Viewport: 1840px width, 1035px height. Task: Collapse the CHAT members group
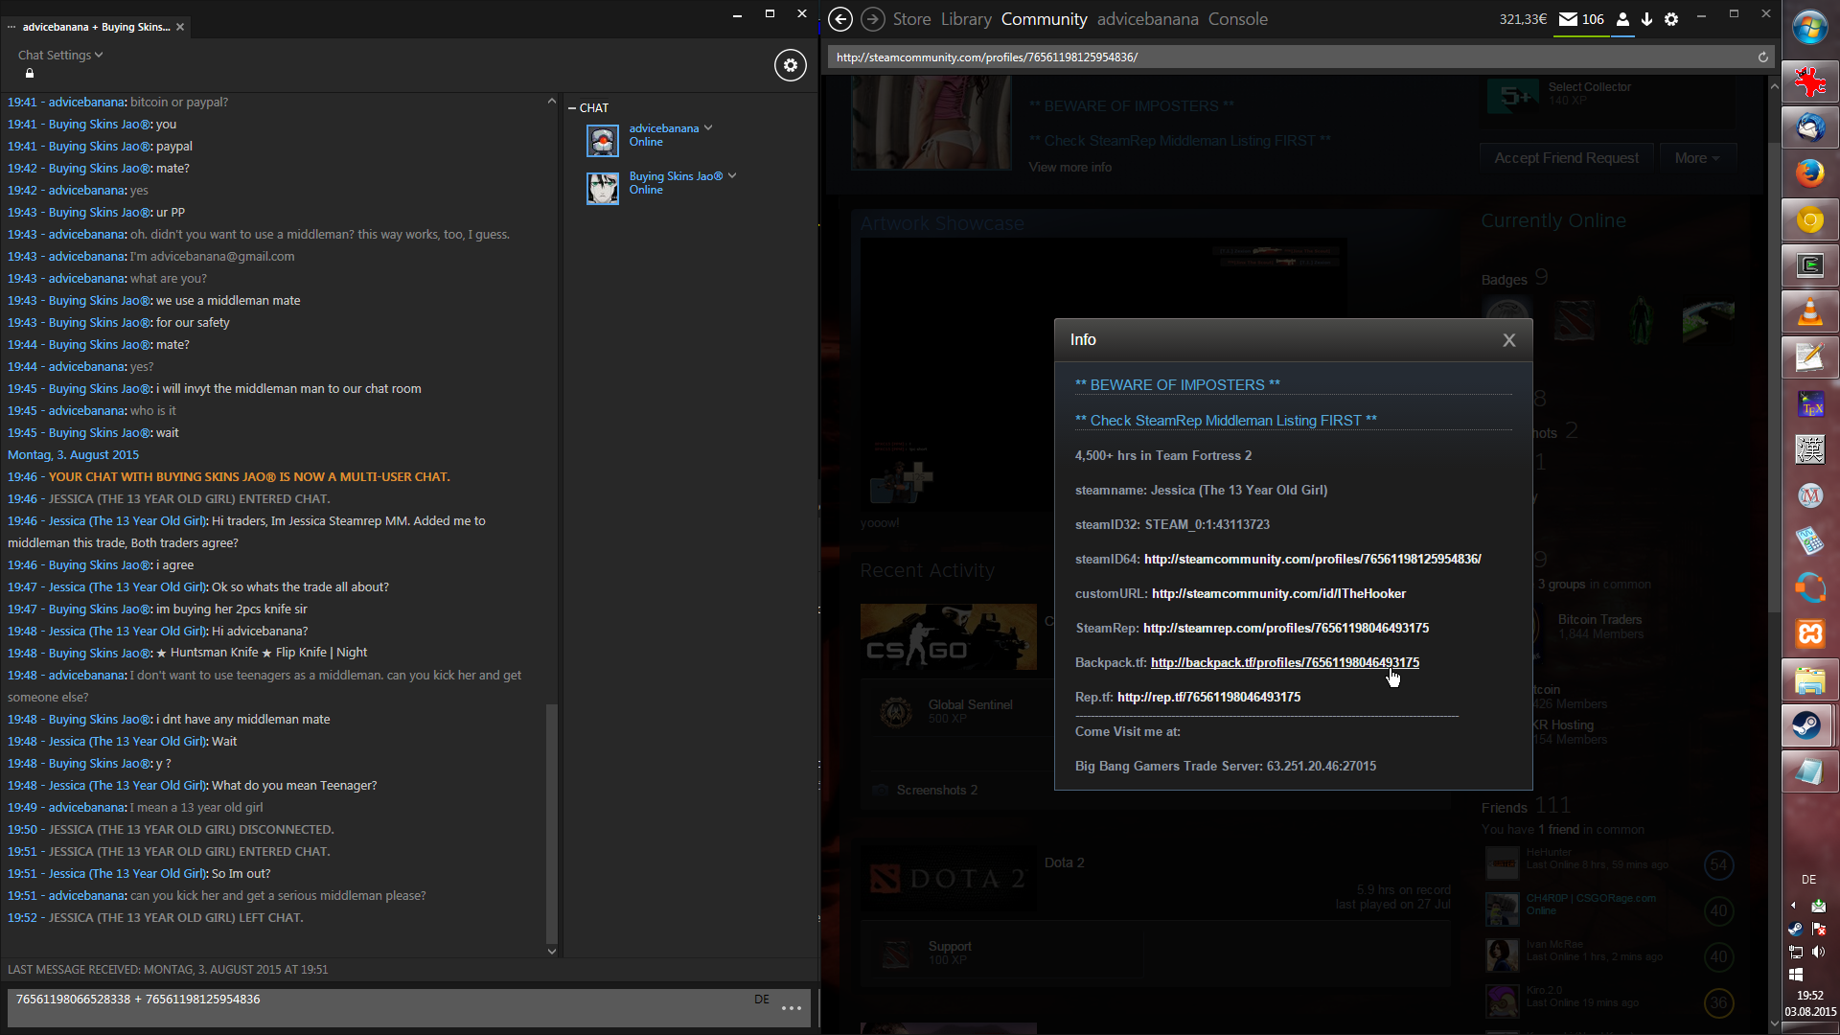(572, 108)
